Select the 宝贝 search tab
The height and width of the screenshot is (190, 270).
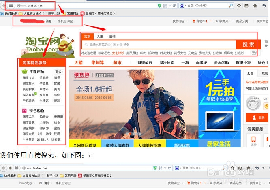(87, 36)
